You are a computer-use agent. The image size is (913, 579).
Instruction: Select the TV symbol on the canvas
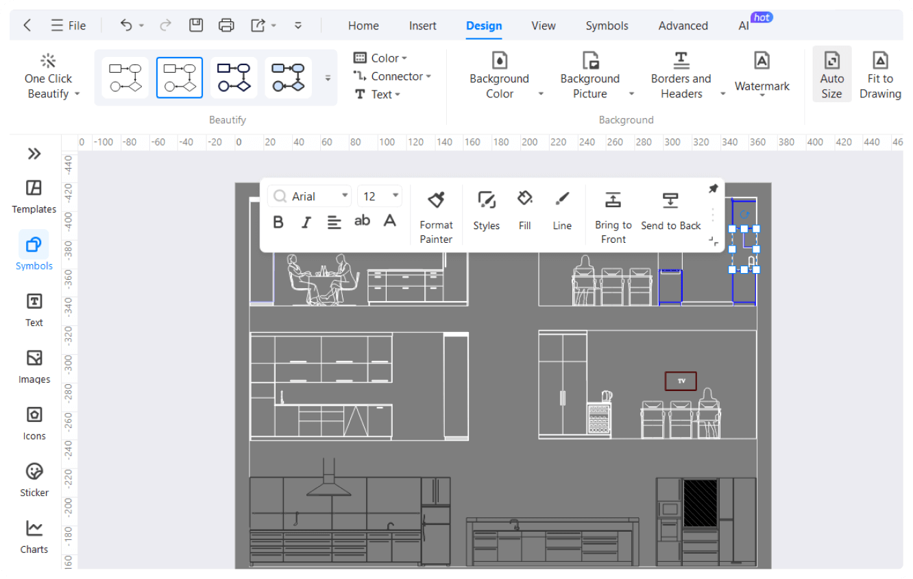click(x=681, y=381)
